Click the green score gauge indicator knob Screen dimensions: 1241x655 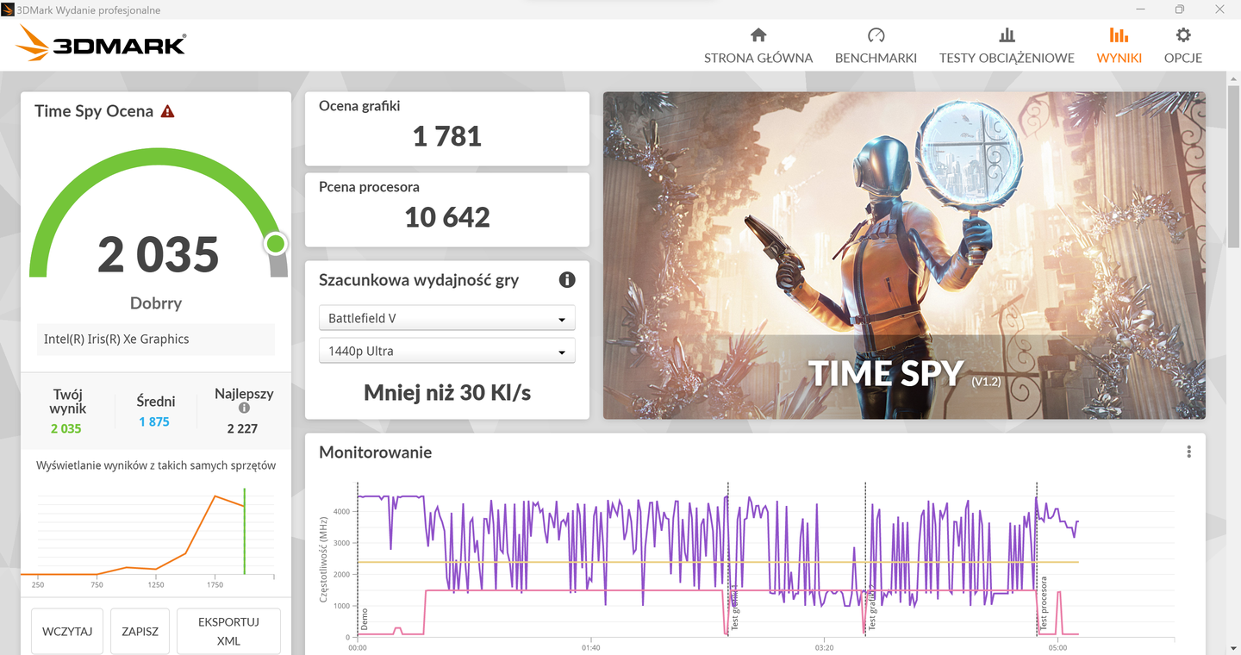pos(276,244)
